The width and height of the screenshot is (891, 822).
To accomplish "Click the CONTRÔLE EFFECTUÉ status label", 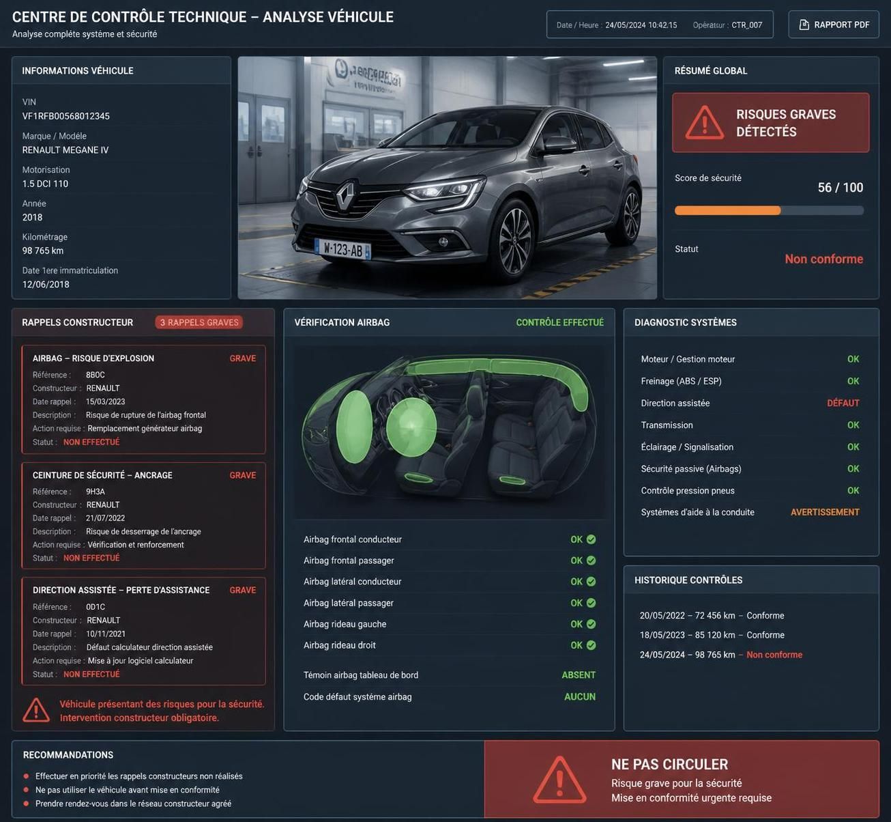I will point(560,322).
